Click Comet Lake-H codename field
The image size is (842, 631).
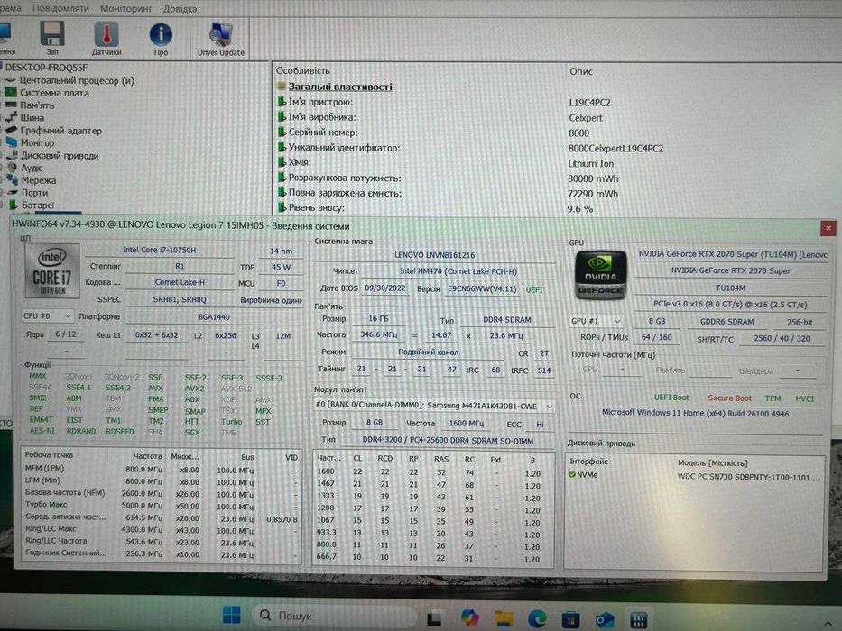click(180, 282)
